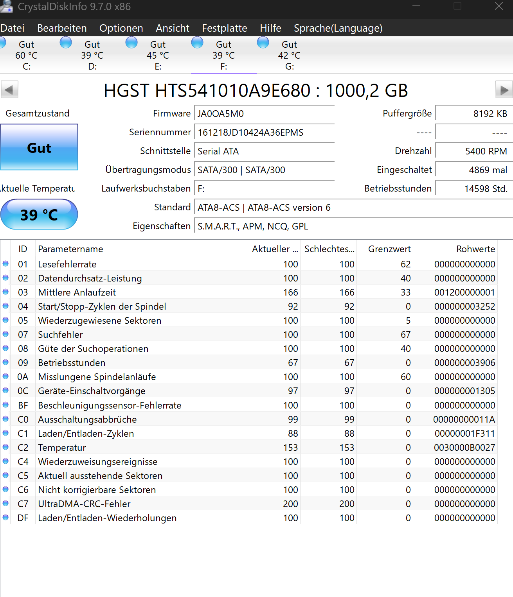Click raw value 0030000B0027

pos(464,448)
